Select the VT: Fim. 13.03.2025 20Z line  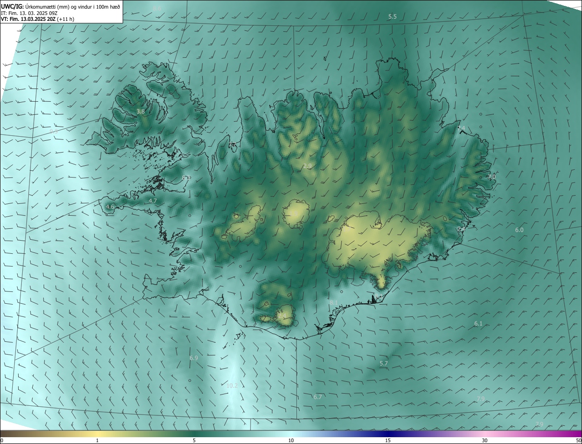(x=37, y=19)
